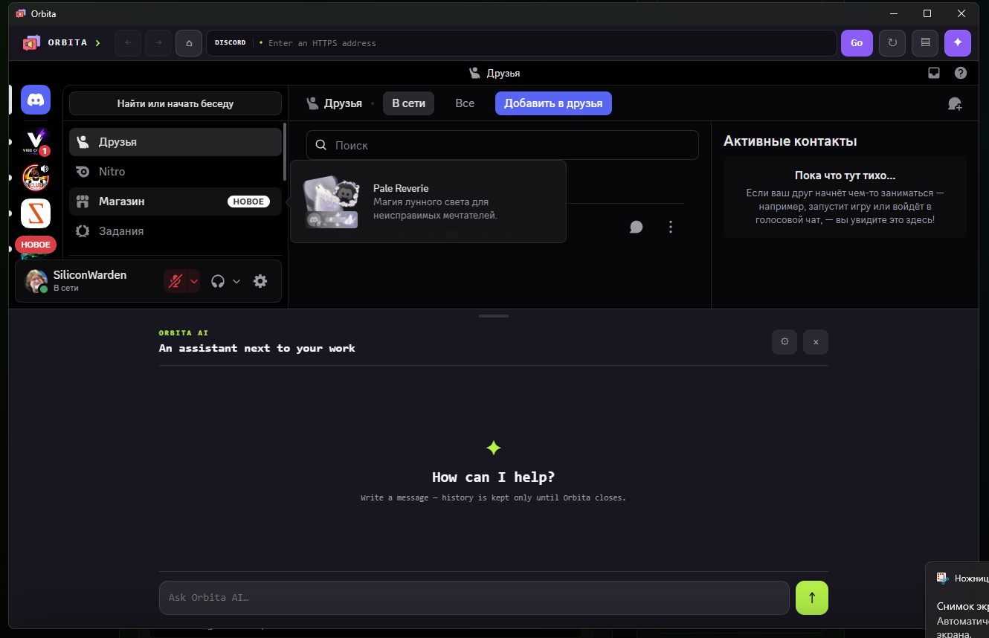
Task: Maximize the Orbita window
Action: click(927, 13)
